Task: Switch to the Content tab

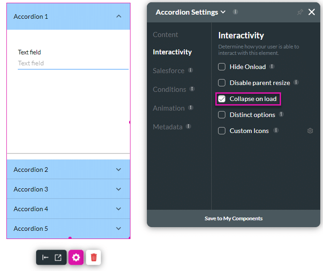Action: (166, 35)
